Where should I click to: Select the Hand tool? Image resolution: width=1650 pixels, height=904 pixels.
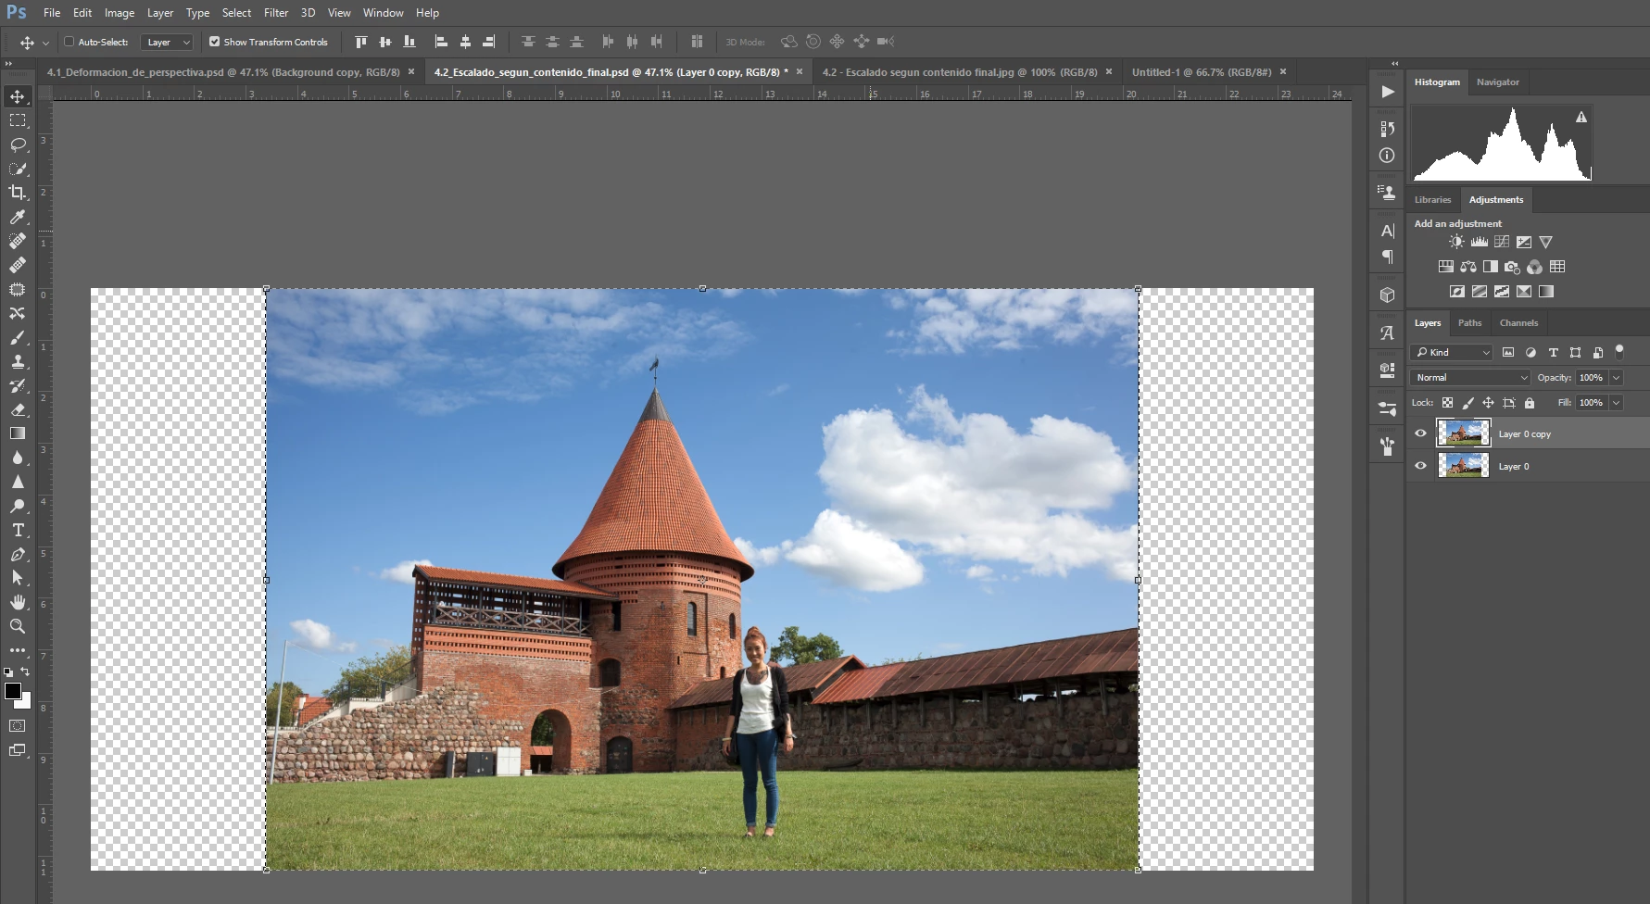(18, 602)
